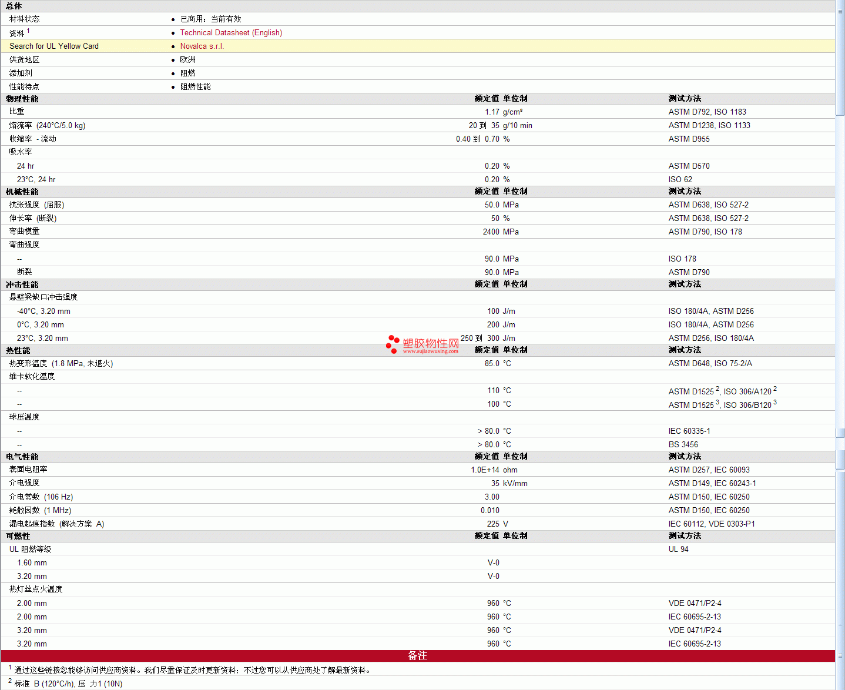Click the '比重' row label
This screenshot has width=845, height=690.
[x=17, y=112]
